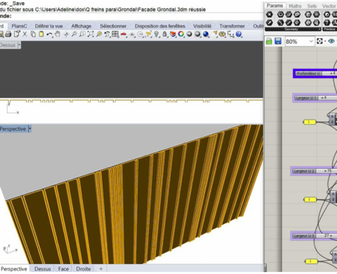Open Dessus viewport dropdown arrow
This screenshot has width=337, height=274.
[x=20, y=45]
